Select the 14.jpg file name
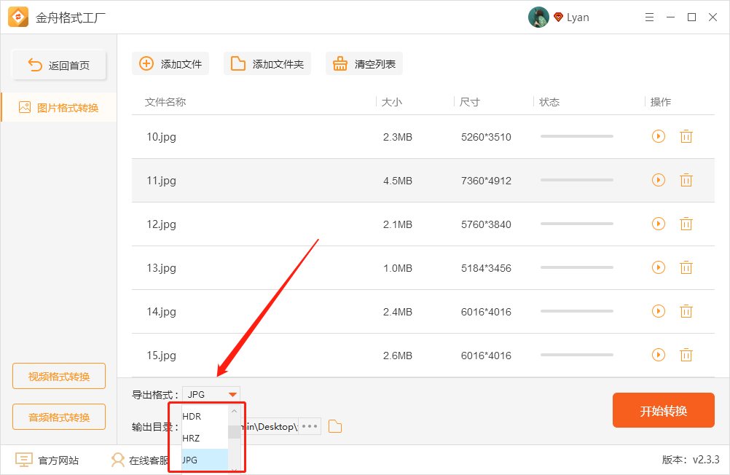Viewport: 730px width, 475px height. pyautogui.click(x=161, y=312)
